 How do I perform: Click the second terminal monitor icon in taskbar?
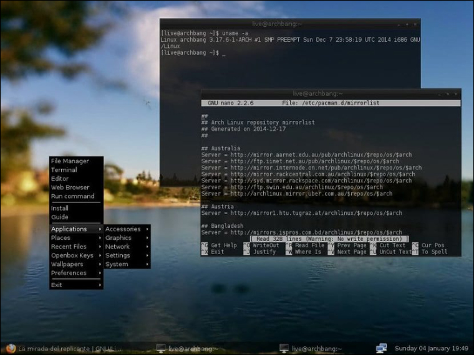click(x=284, y=349)
